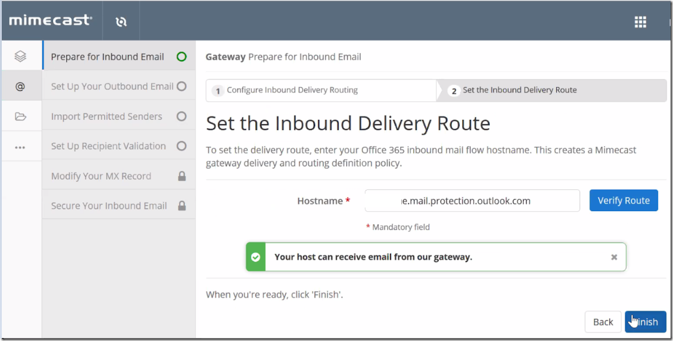Viewport: 673px width, 341px height.
Task: Click lock icon beside Modify Your MX Record
Action: tap(182, 176)
